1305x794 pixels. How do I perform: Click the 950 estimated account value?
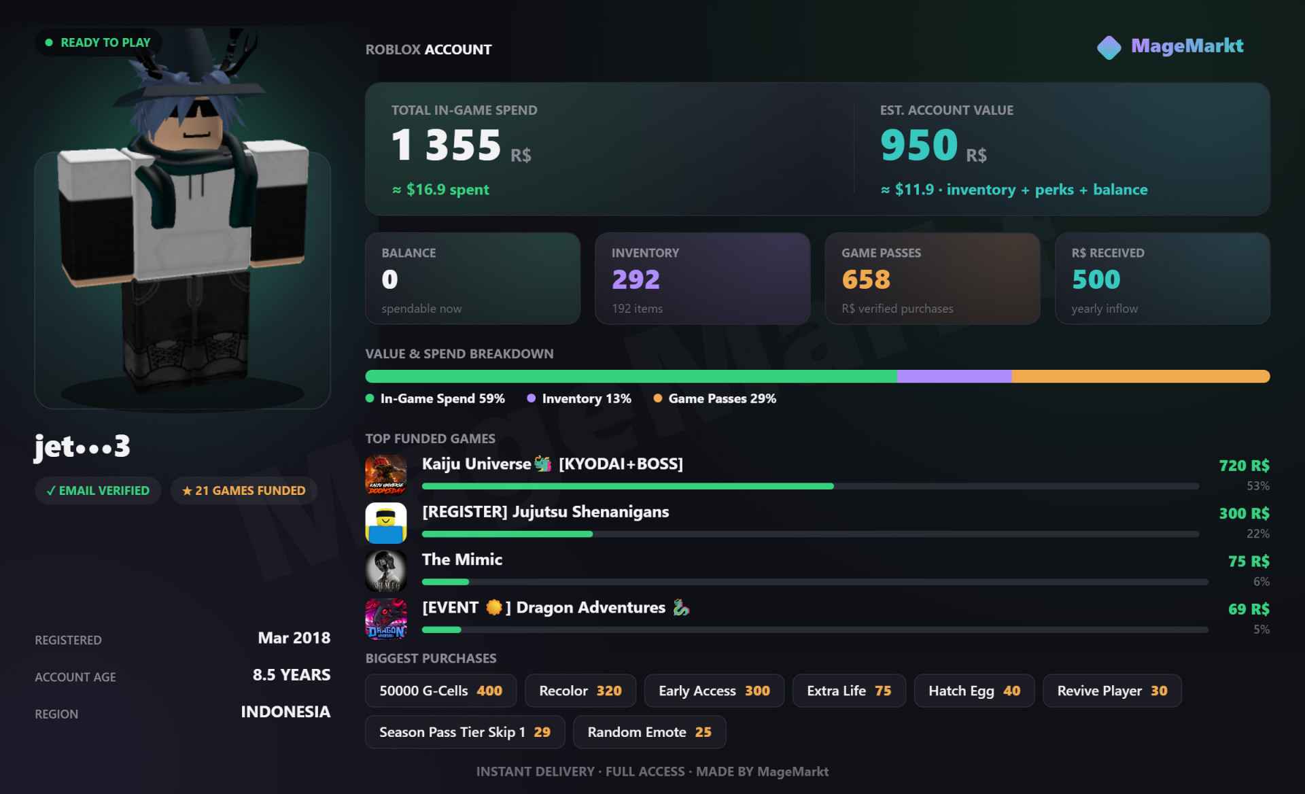919,145
